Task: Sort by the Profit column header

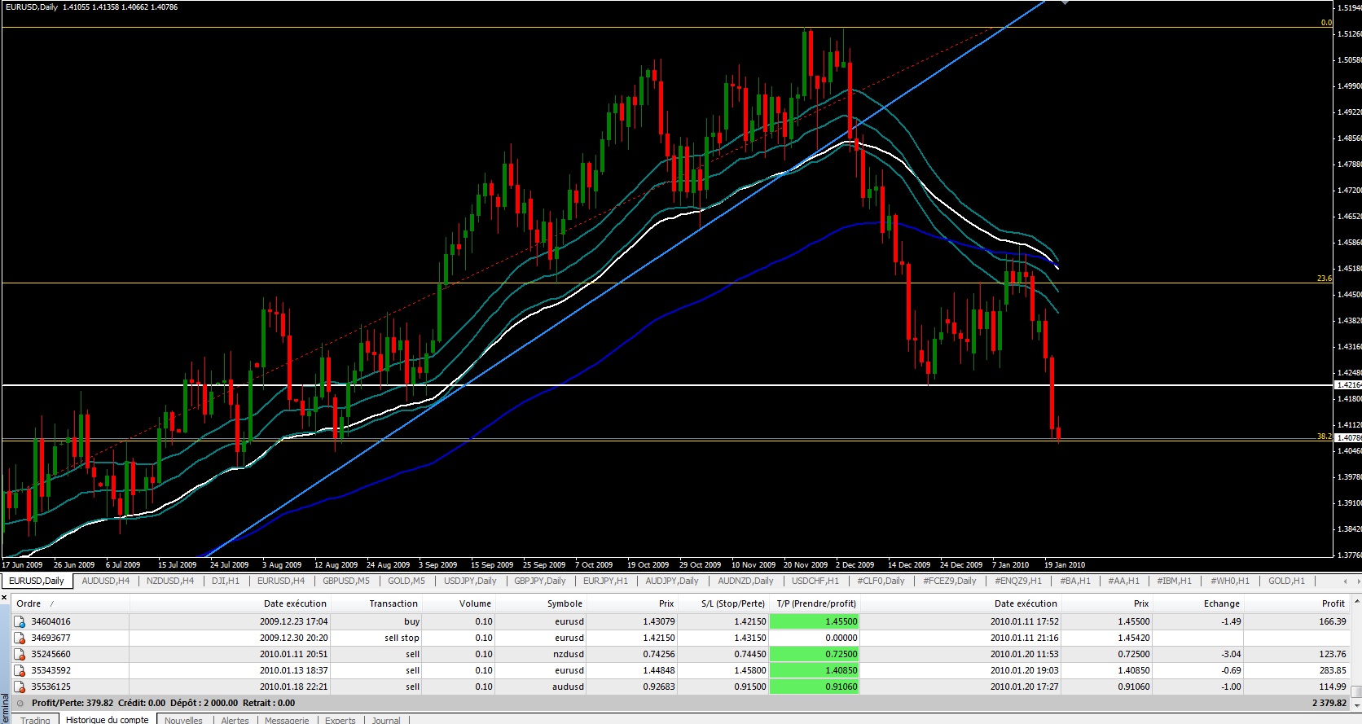Action: tap(1333, 603)
